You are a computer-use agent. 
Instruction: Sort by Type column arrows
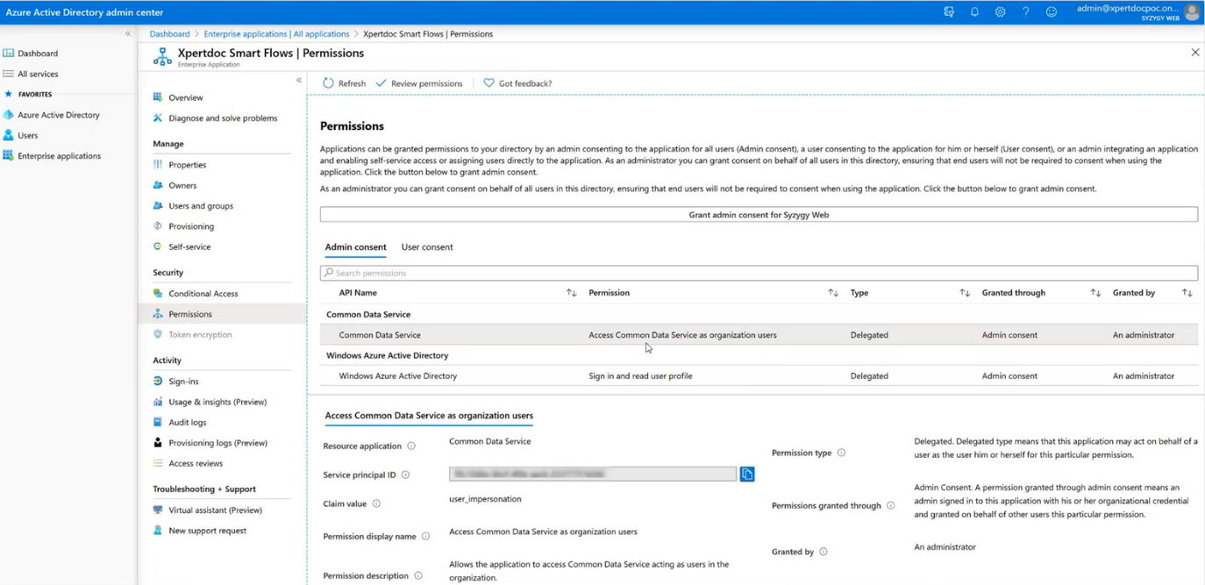(965, 293)
